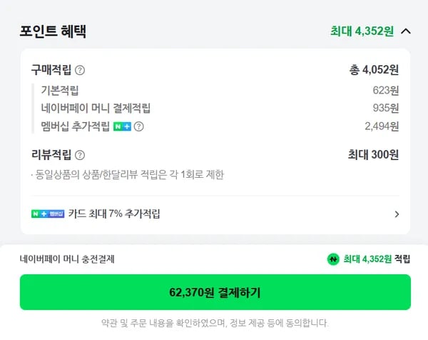Click 최대 4,352원 green header amount
The height and width of the screenshot is (340, 428).
coord(362,31)
